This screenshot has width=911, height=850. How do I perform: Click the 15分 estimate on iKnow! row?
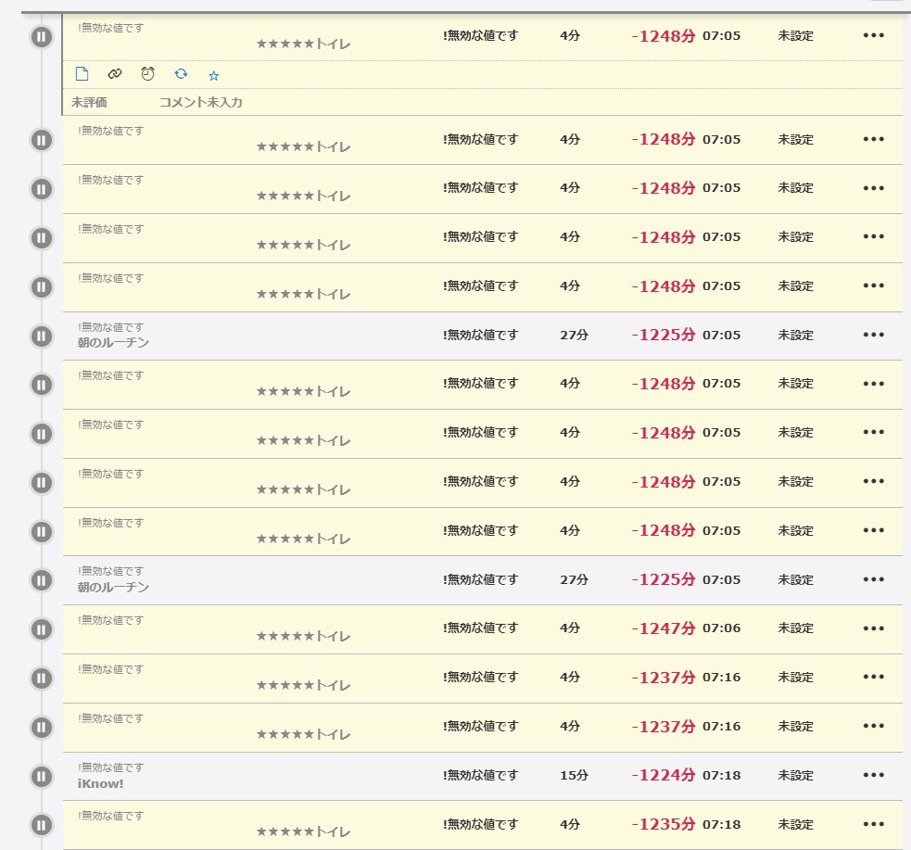pyautogui.click(x=574, y=776)
